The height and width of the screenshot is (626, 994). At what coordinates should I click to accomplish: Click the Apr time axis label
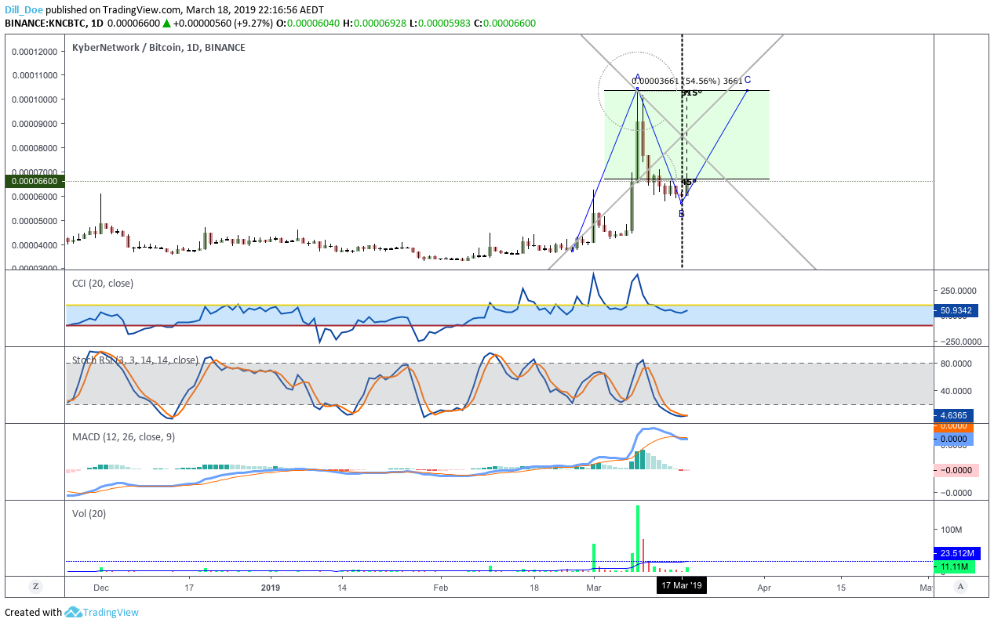(x=763, y=586)
